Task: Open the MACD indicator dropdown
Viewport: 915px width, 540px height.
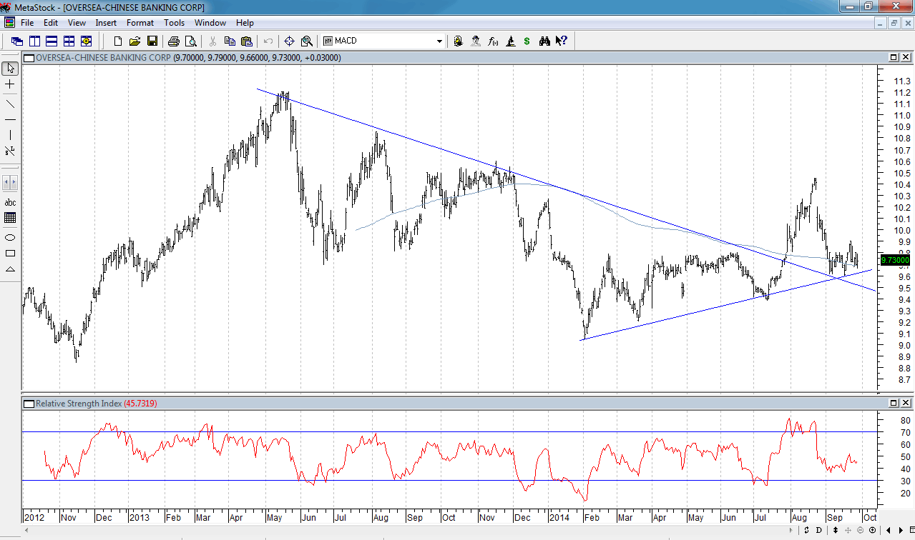Action: (439, 41)
